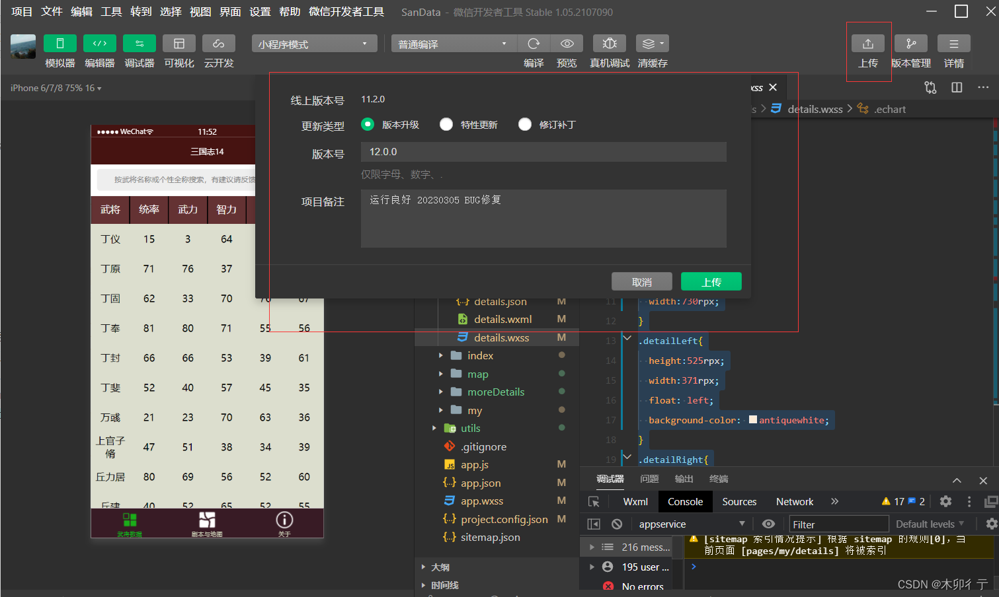Select the 修订补丁 radio button
The image size is (999, 597).
click(525, 124)
